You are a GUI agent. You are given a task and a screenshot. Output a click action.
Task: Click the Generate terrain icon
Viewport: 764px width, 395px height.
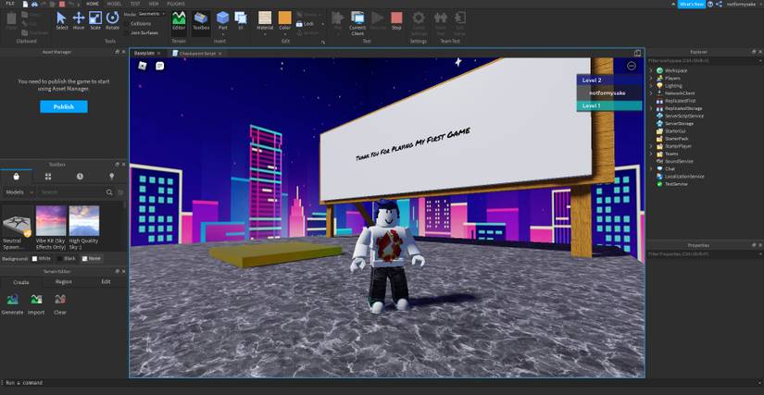13,302
